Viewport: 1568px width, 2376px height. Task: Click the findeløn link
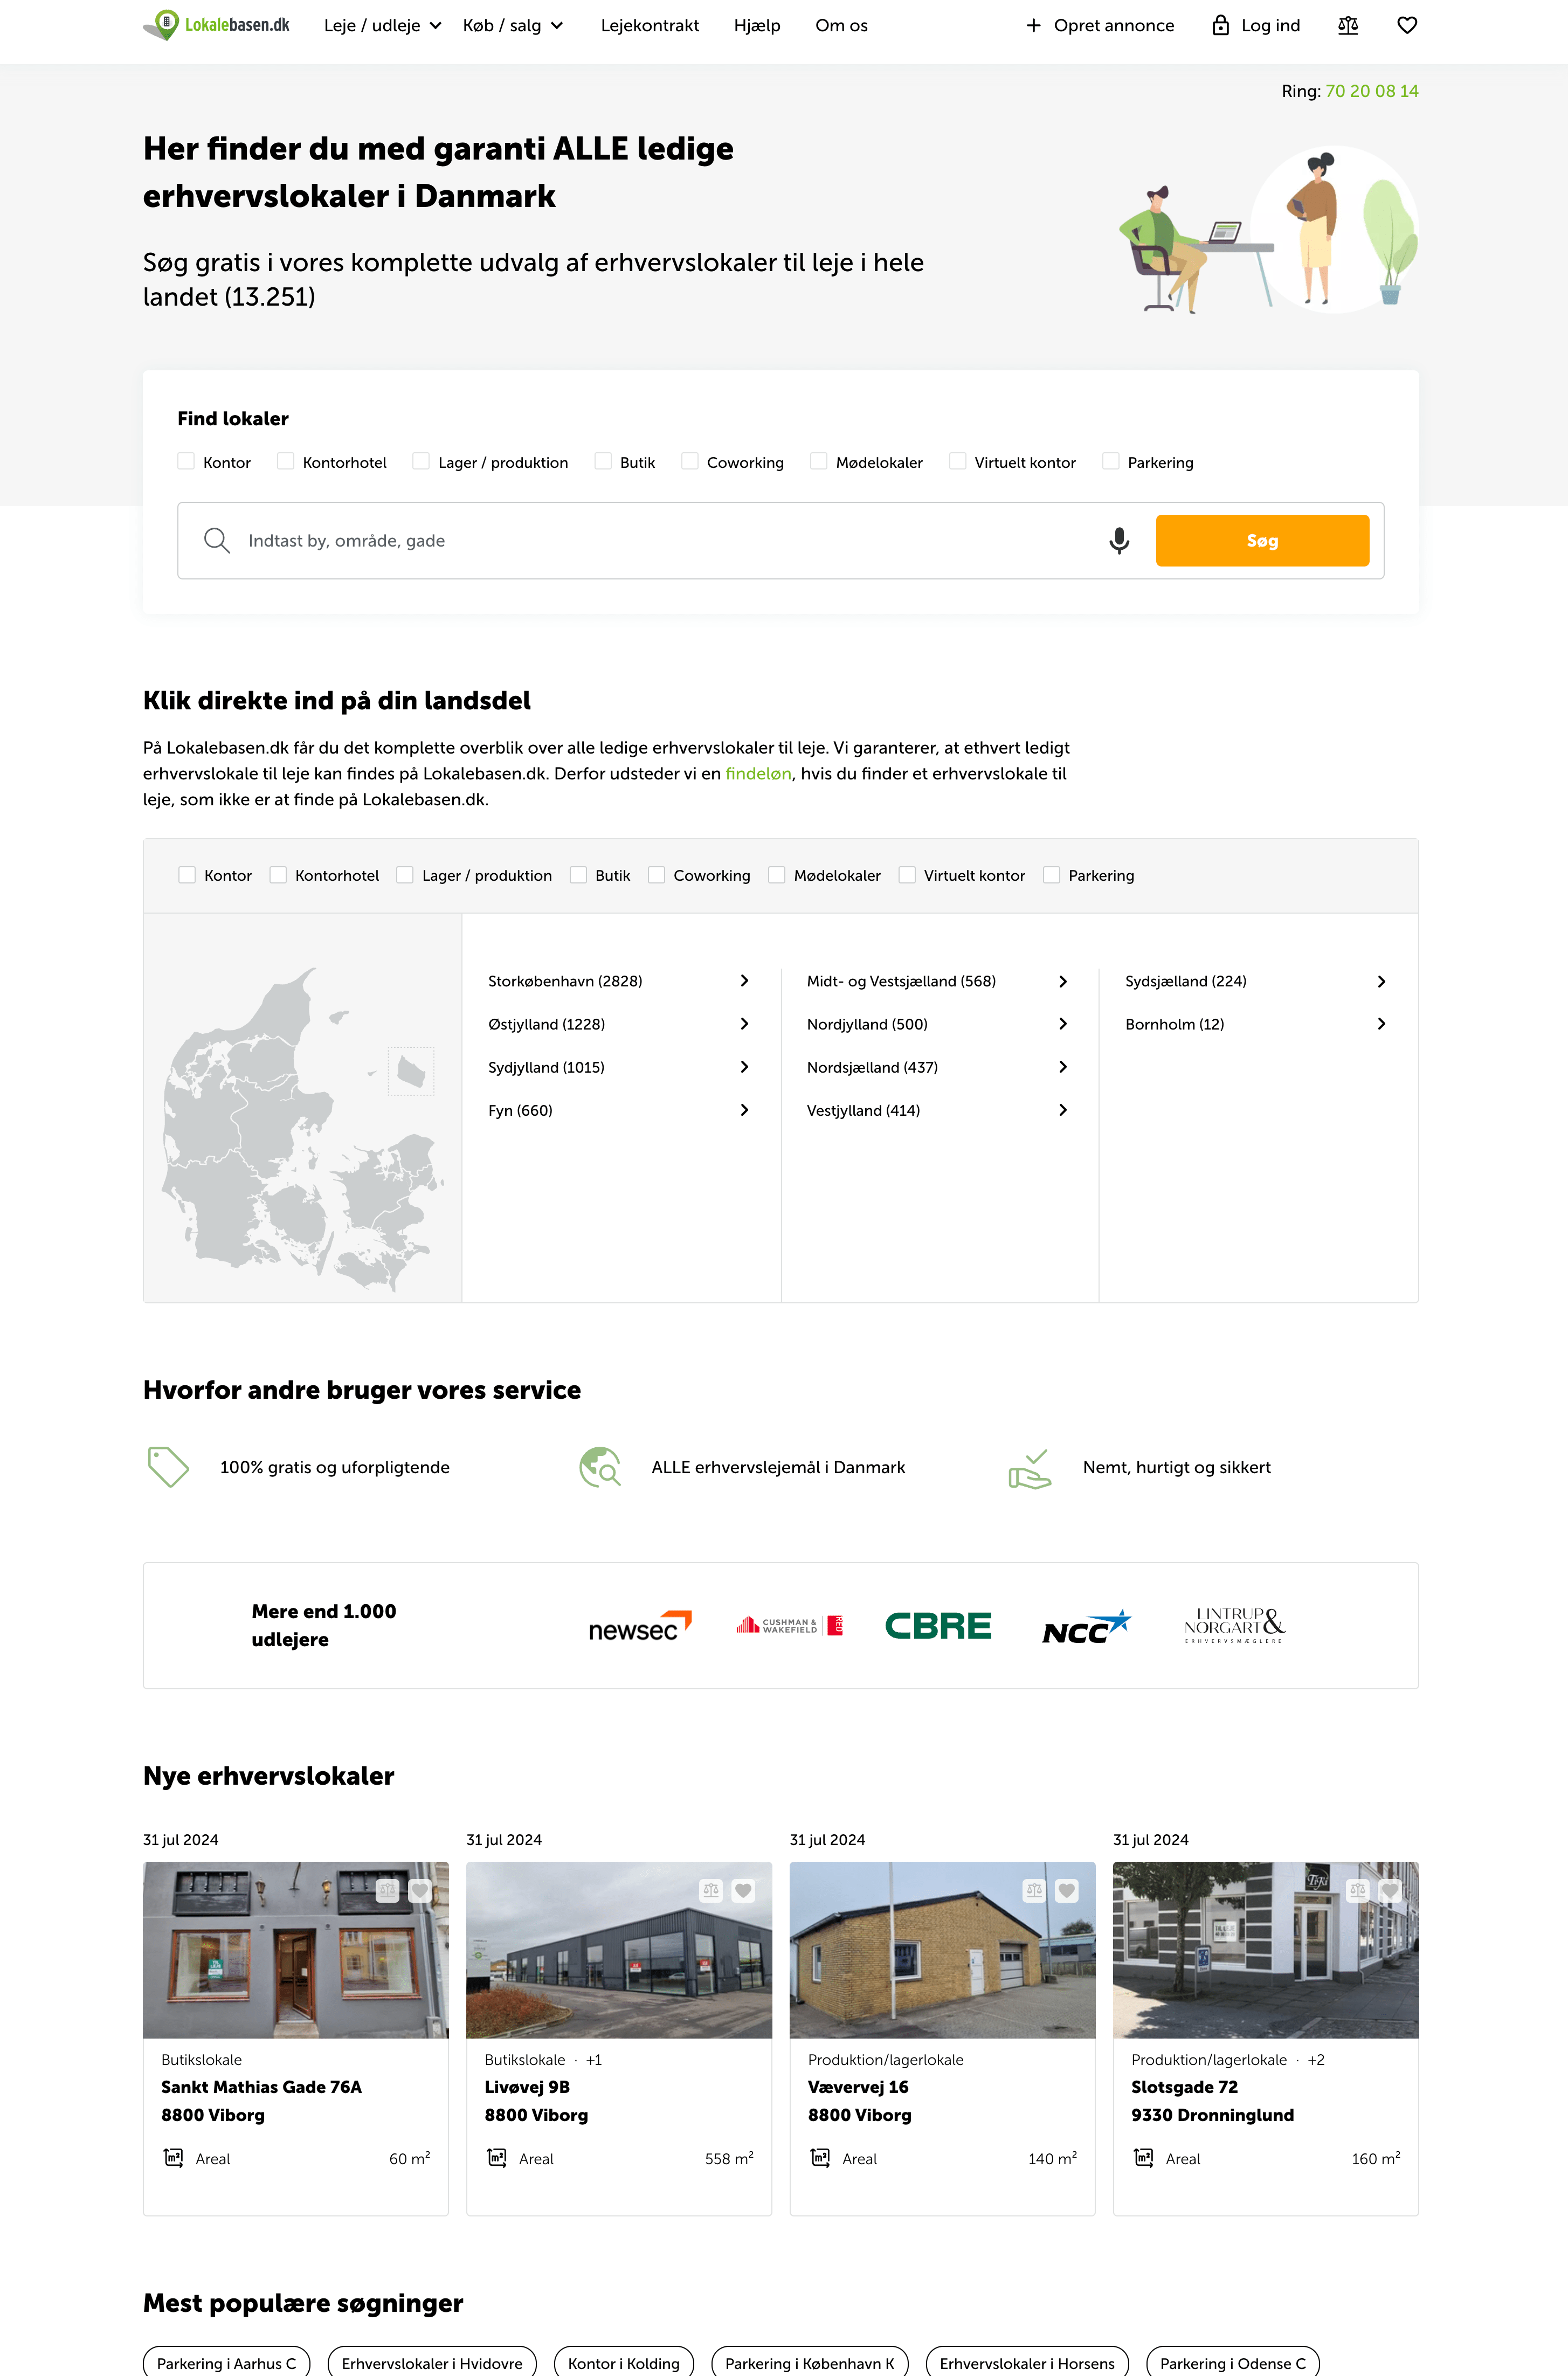758,774
